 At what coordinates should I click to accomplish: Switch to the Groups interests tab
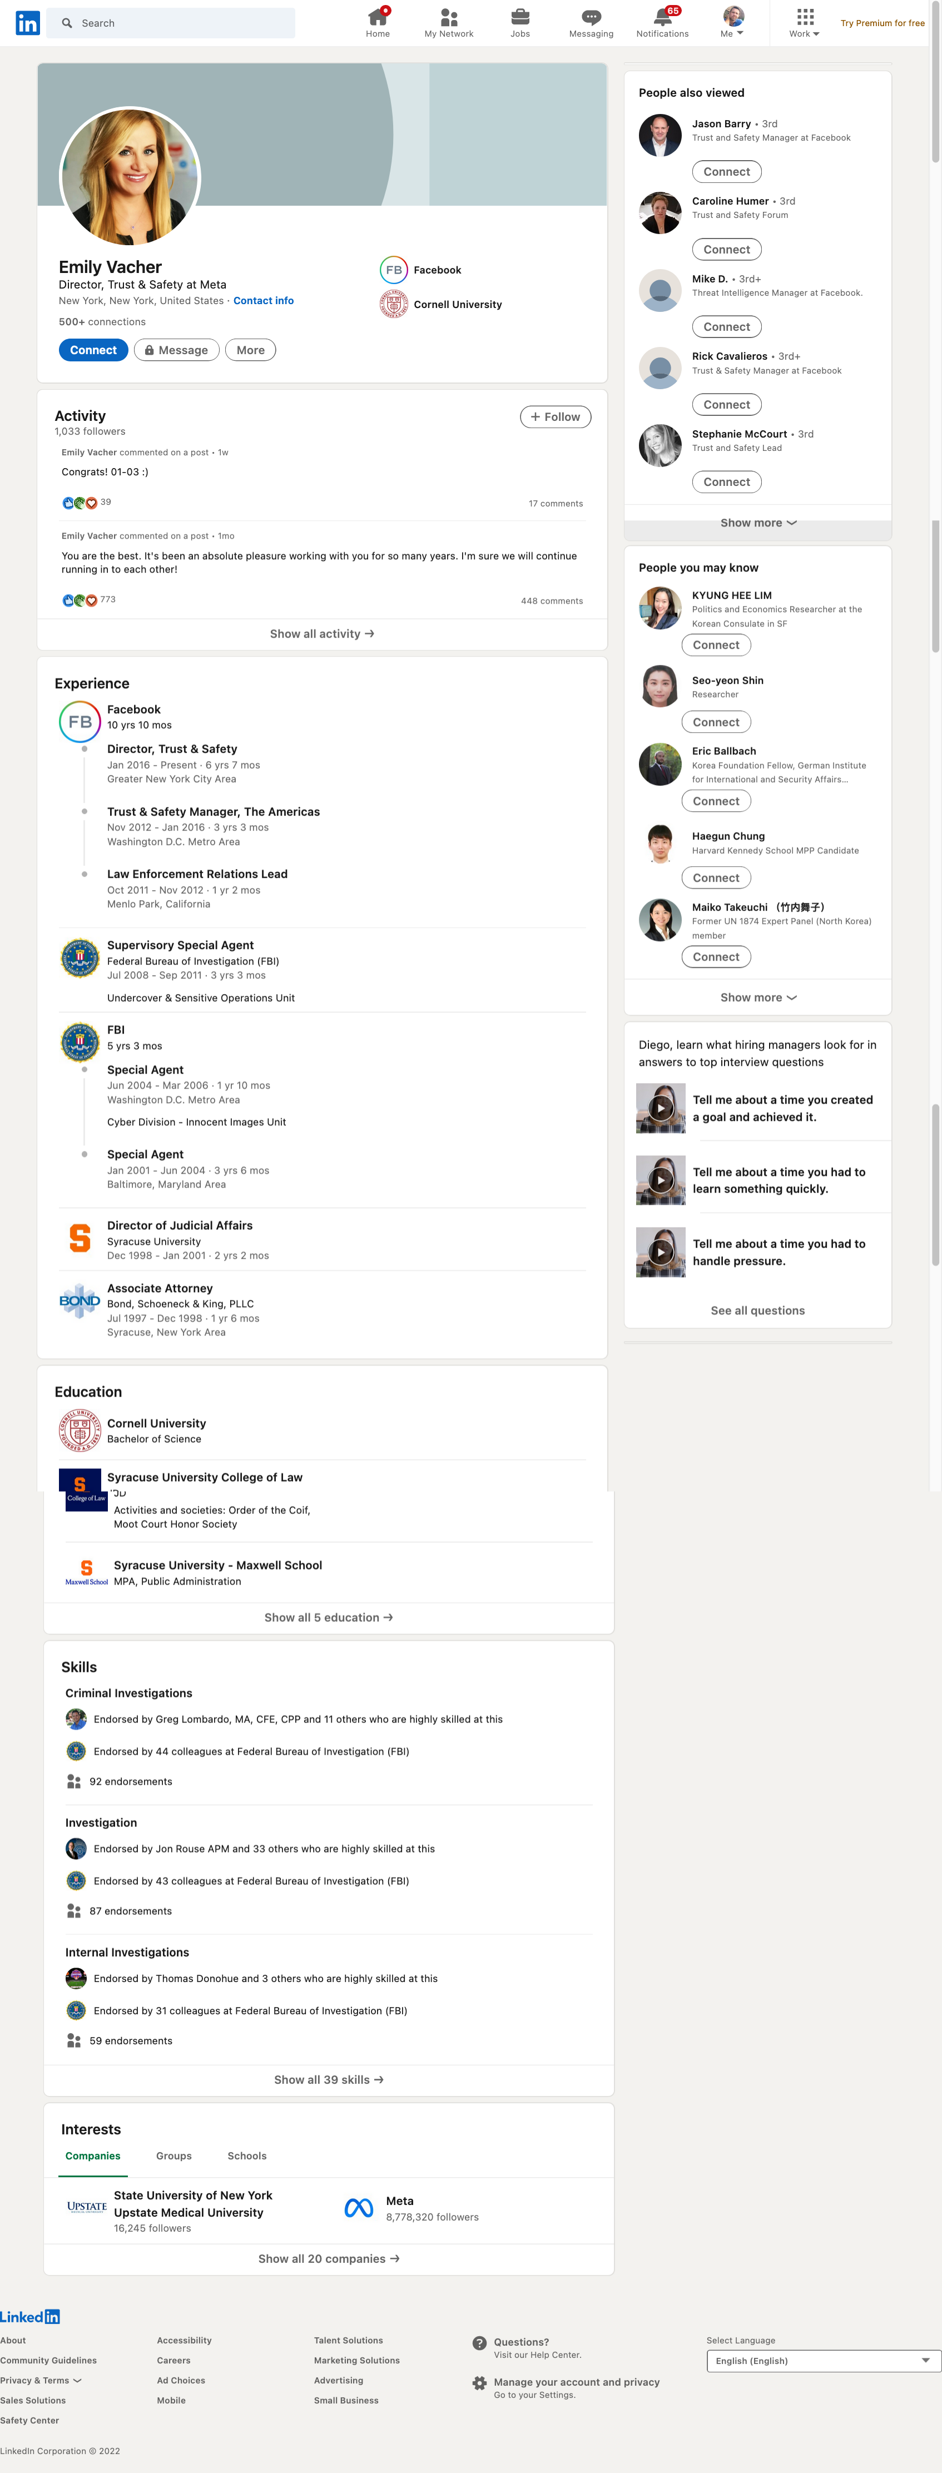pos(174,2155)
